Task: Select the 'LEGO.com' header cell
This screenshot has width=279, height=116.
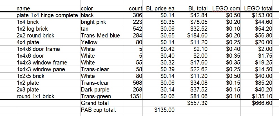Action: (x=226, y=9)
